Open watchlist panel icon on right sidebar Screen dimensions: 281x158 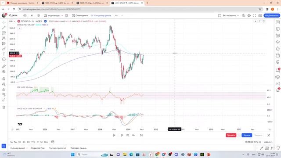click(277, 22)
